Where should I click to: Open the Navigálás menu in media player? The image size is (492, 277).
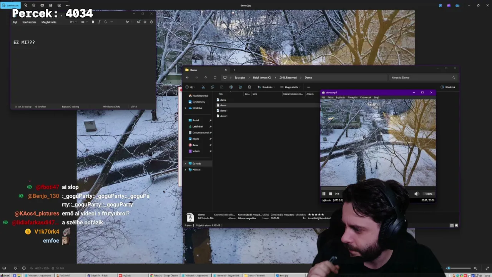[352, 97]
